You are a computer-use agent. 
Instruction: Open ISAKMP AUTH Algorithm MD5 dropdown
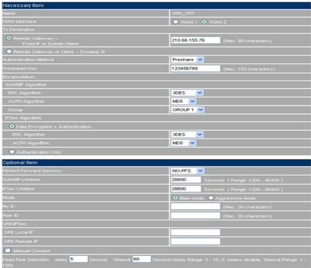tap(183, 101)
